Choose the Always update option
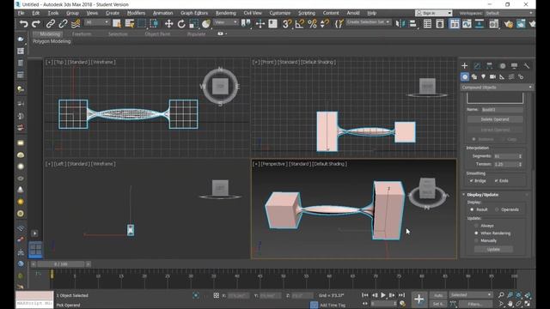This screenshot has width=550, height=309. [x=476, y=226]
